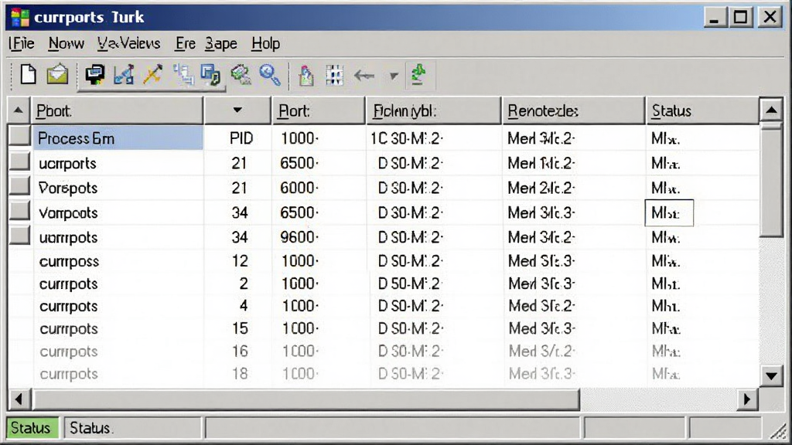Click the overlapping windows copy toolbar icon
The height and width of the screenshot is (445, 792).
point(210,75)
